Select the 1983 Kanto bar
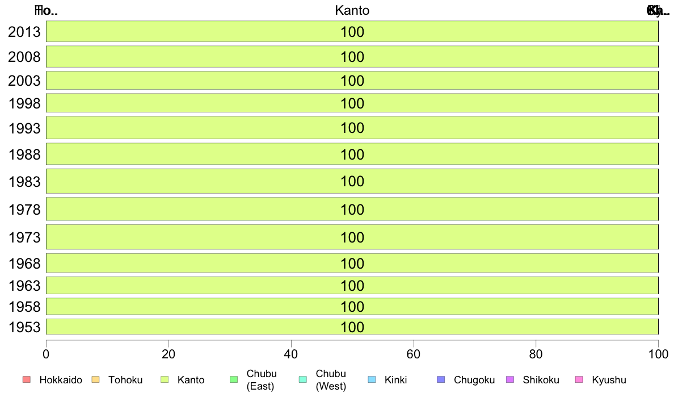 pyautogui.click(x=352, y=181)
